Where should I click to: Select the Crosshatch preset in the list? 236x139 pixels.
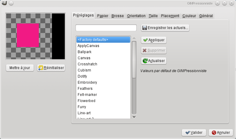coord(87,64)
